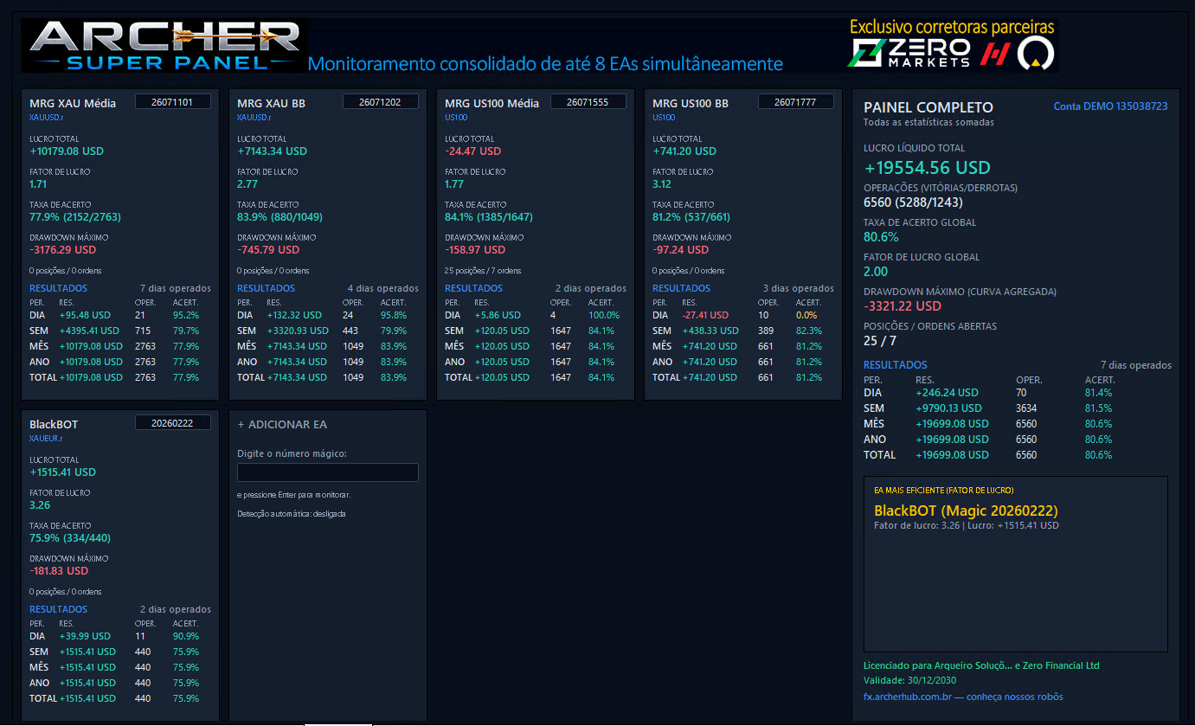1195x726 pixels.
Task: Click BlackBOT magic number field 20260222
Action: point(173,423)
